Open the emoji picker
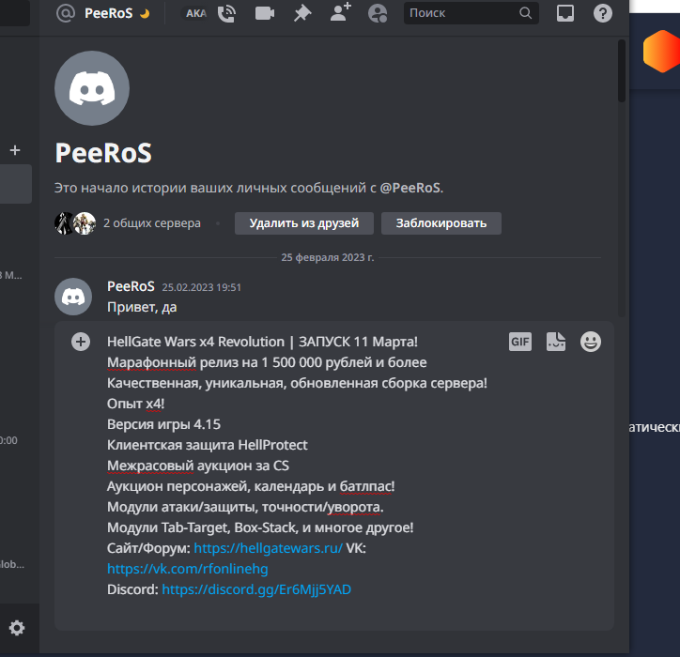This screenshot has width=680, height=657. (591, 342)
